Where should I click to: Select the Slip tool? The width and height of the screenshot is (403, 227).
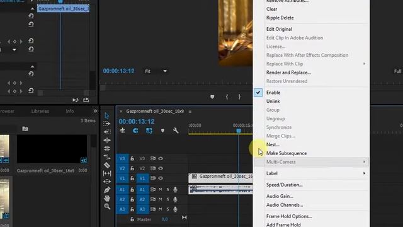(107, 173)
